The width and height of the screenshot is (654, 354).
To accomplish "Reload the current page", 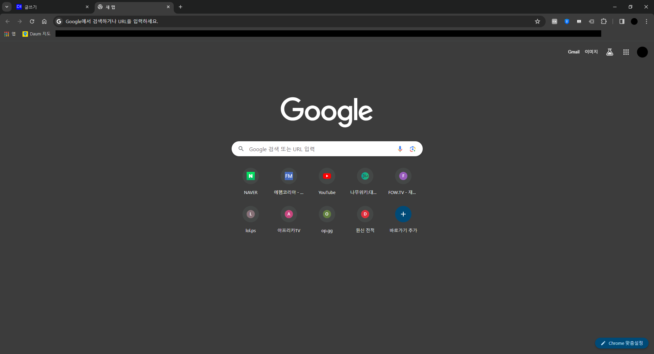I will click(x=32, y=21).
